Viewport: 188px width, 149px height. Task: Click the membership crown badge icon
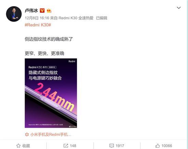(49, 11)
